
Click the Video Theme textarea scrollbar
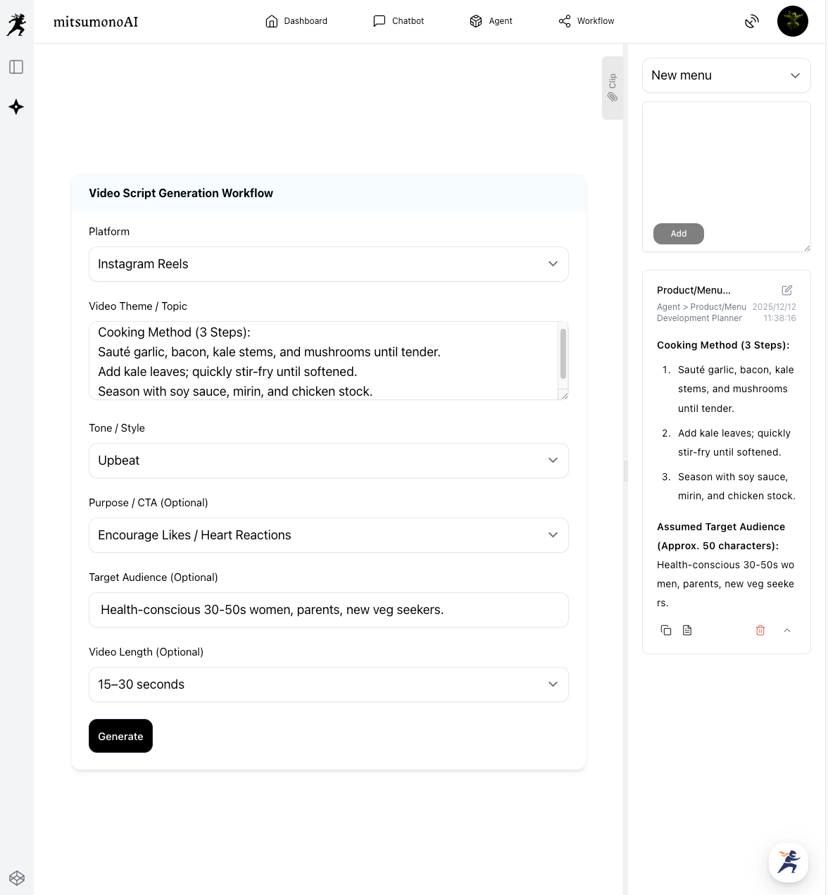(x=563, y=353)
